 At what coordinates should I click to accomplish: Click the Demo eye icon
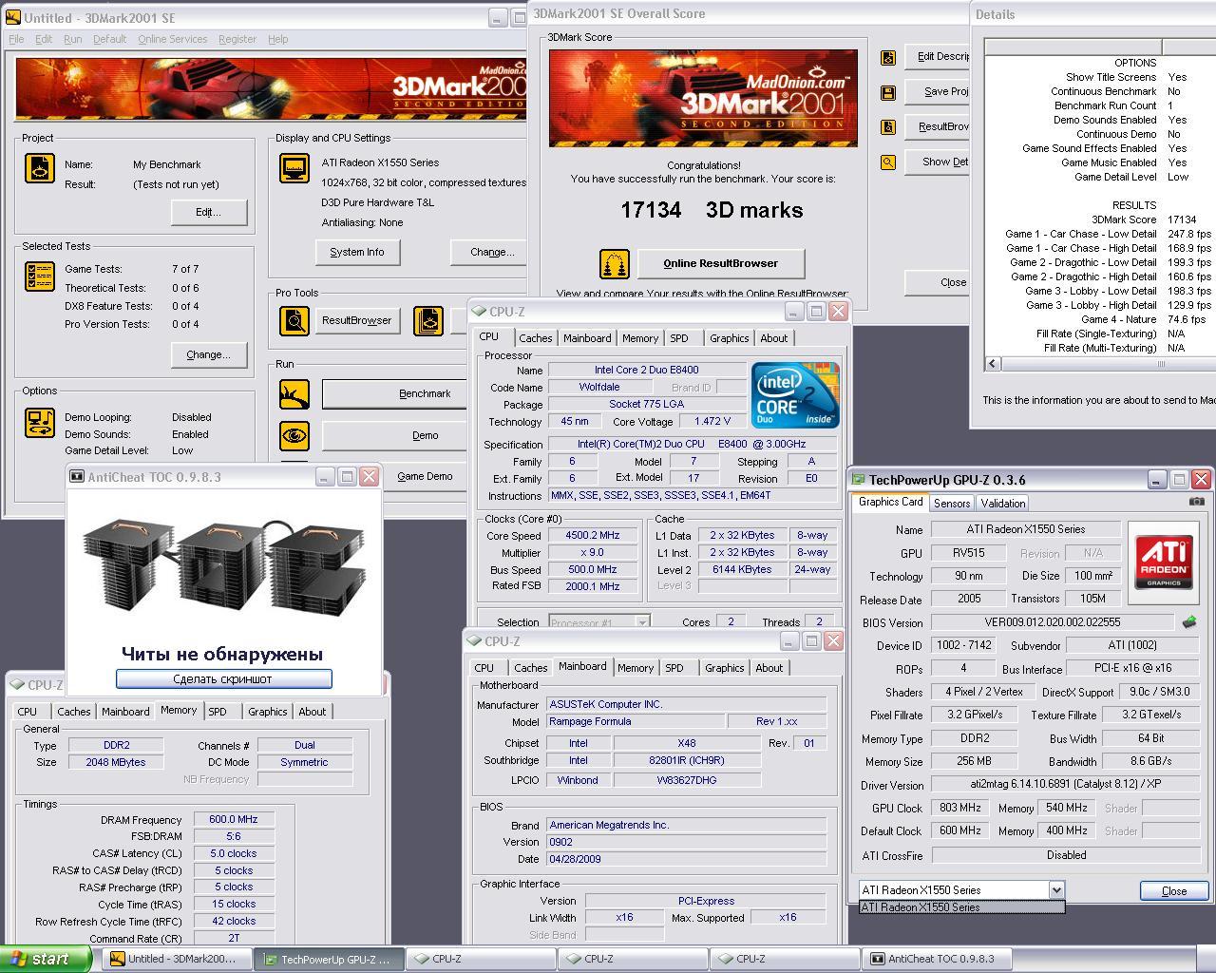pos(294,435)
